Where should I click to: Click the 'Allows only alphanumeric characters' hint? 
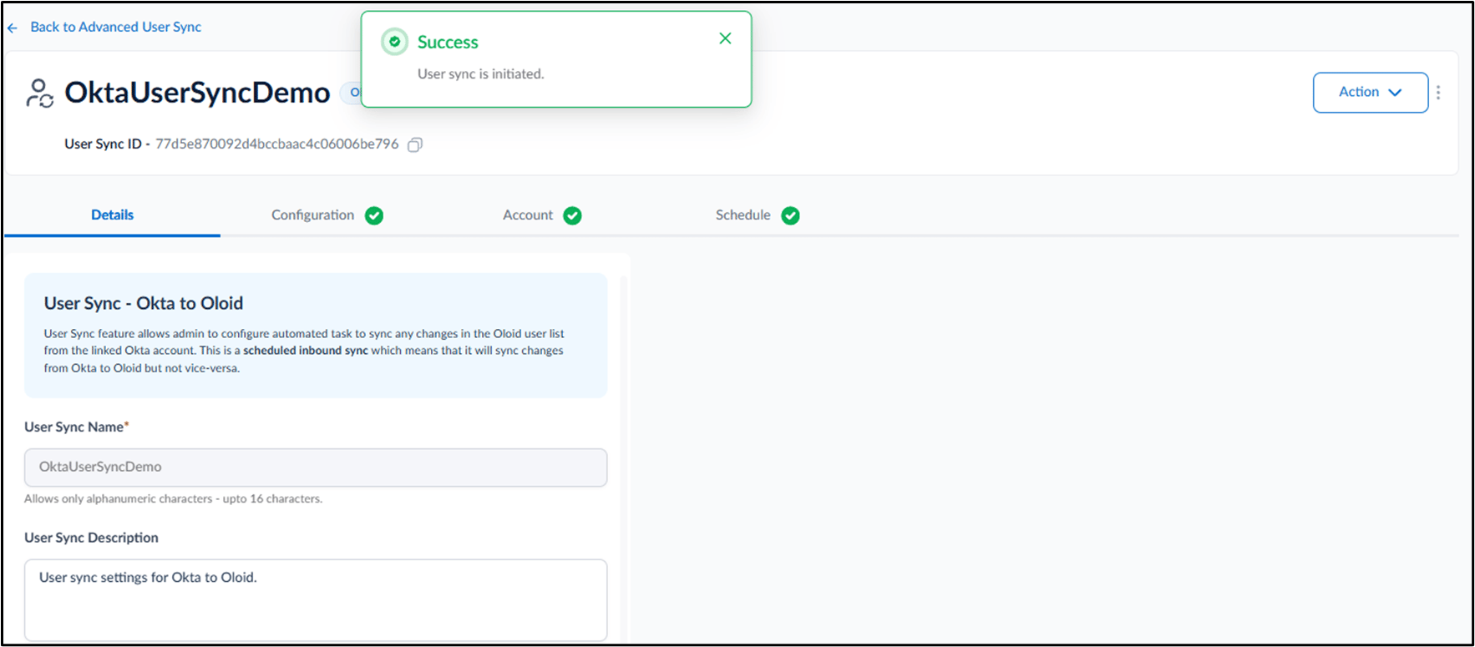pyautogui.click(x=173, y=498)
